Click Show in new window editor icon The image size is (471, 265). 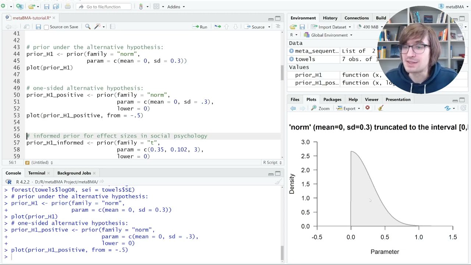coord(26,27)
